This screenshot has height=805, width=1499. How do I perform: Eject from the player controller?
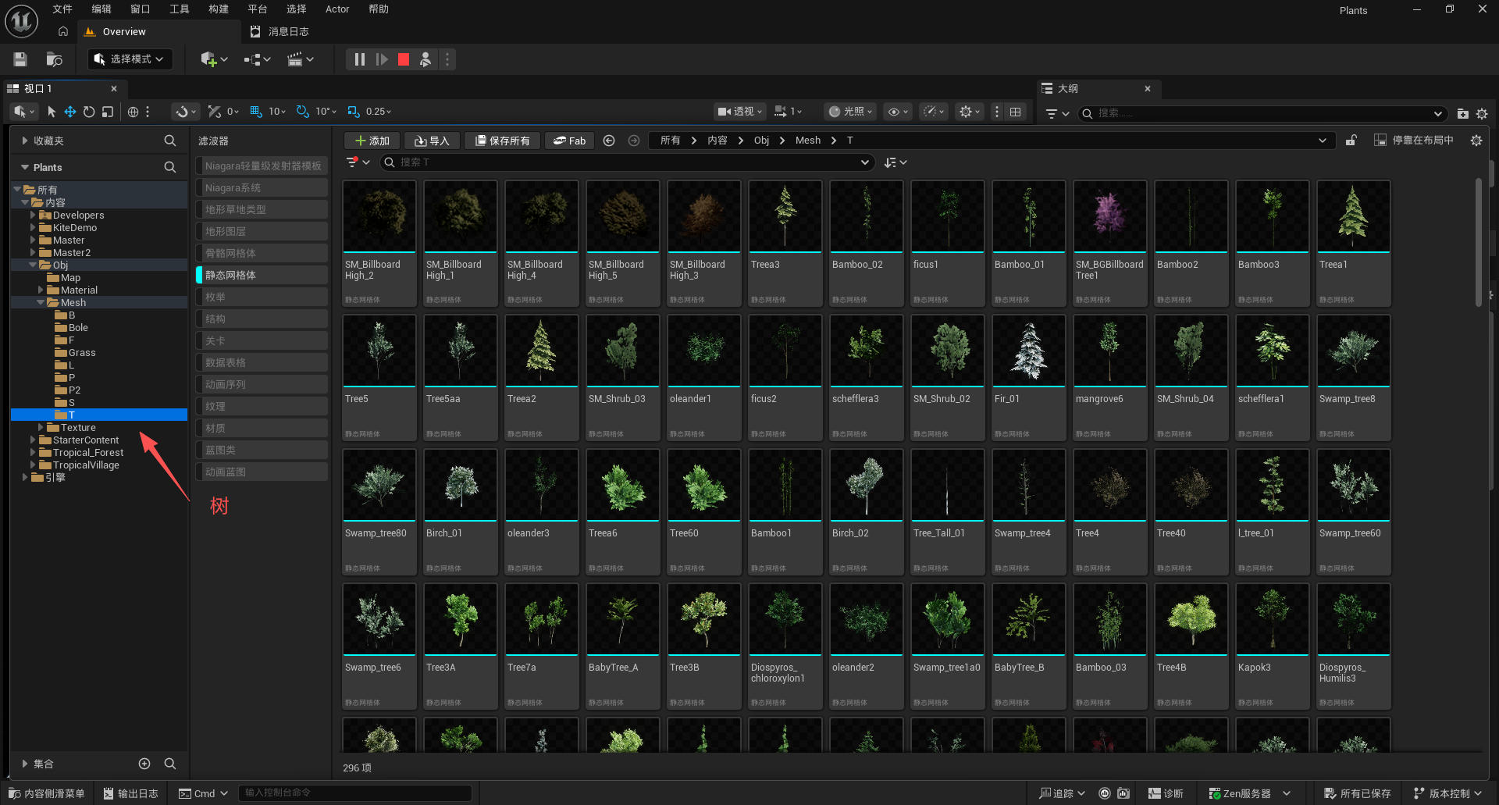425,59
